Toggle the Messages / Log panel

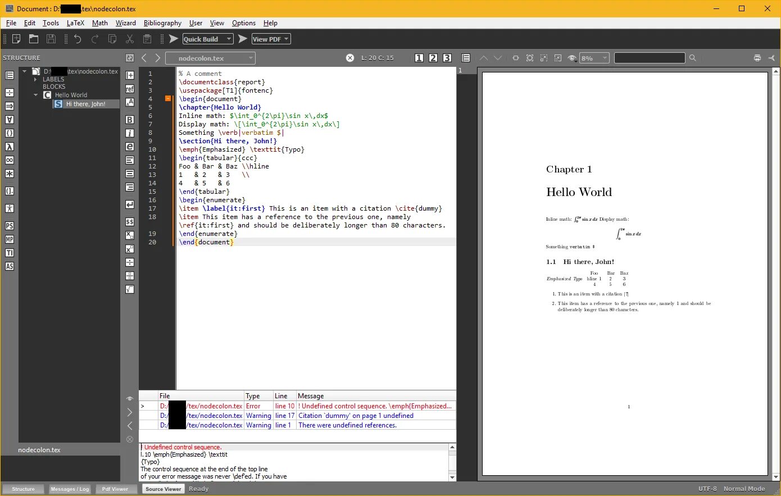(70, 489)
